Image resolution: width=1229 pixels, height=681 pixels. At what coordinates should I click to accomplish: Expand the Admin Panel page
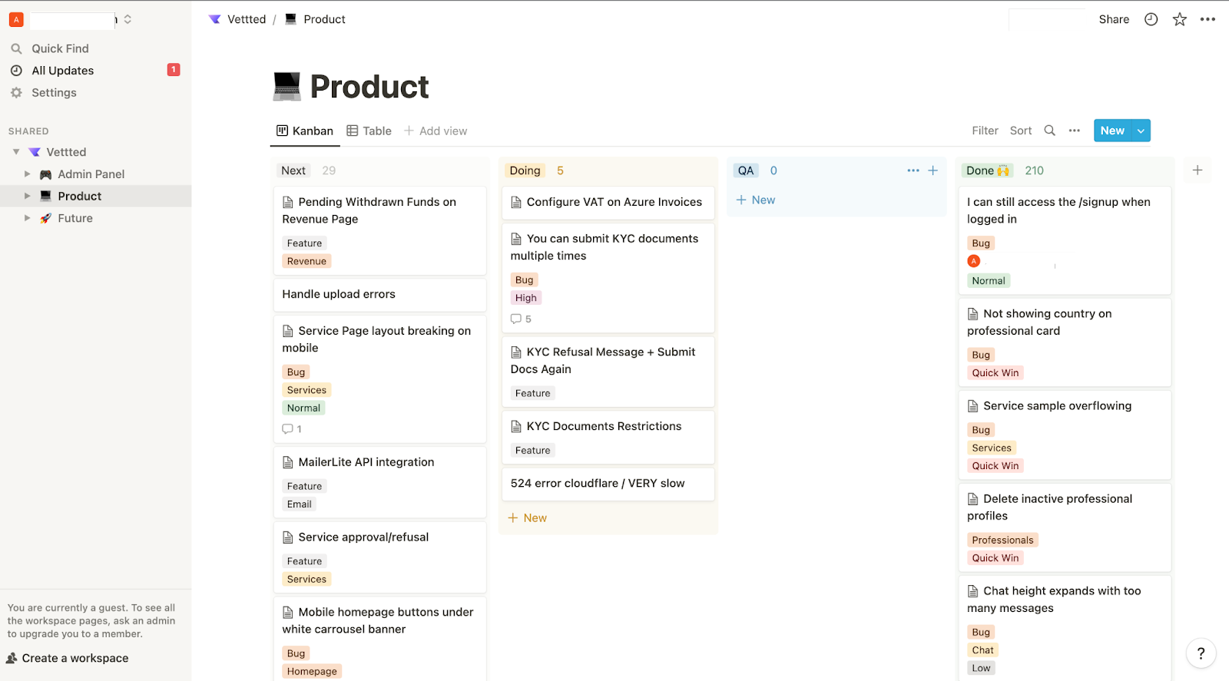tap(28, 174)
